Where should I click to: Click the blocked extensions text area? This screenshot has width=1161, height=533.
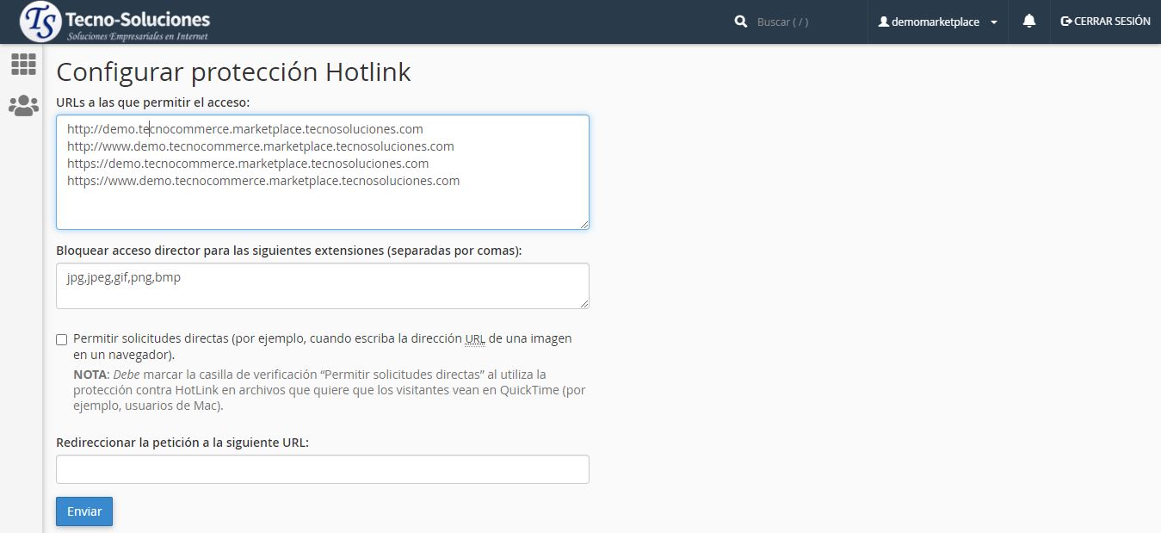pos(322,293)
